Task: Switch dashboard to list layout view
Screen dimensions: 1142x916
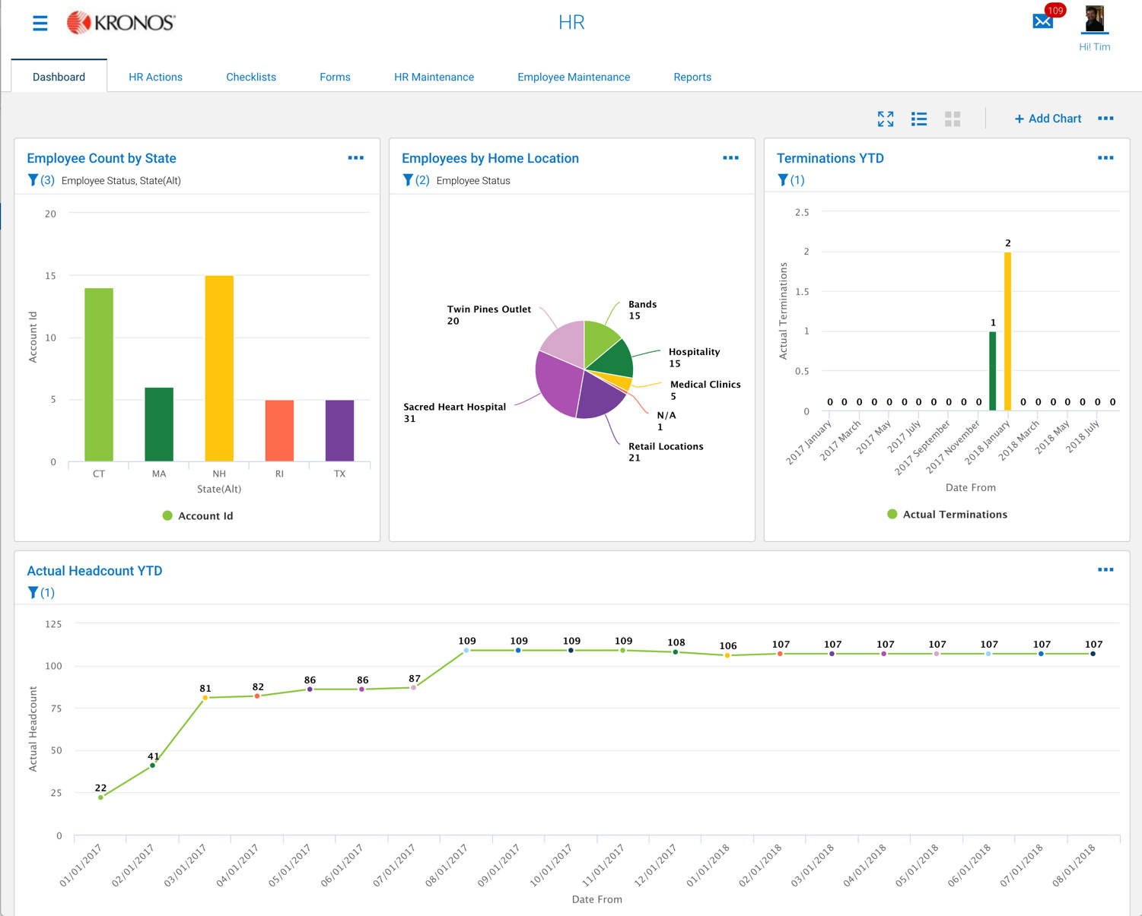Action: (919, 119)
